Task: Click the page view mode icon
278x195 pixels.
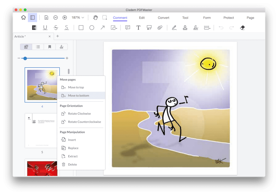Action: click(46, 17)
